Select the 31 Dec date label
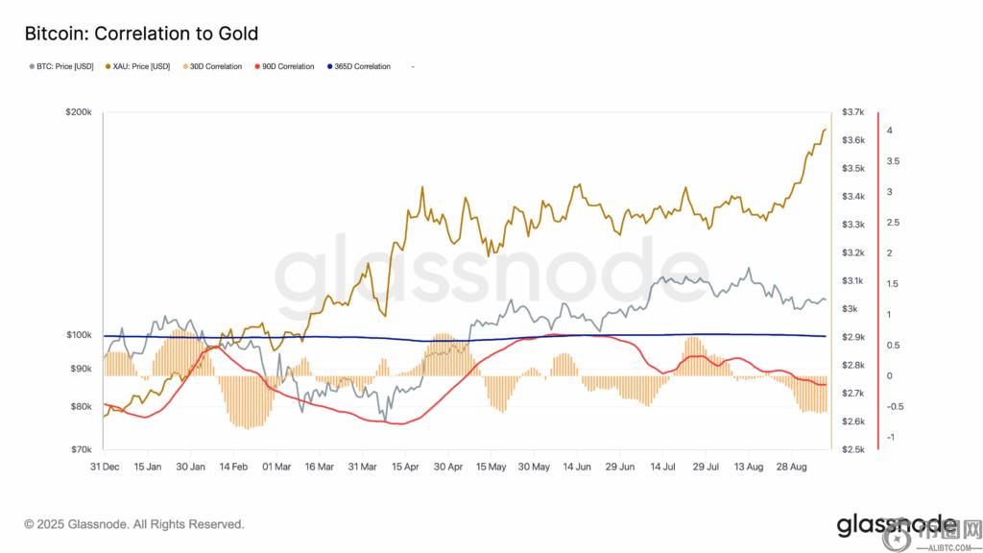 click(105, 467)
